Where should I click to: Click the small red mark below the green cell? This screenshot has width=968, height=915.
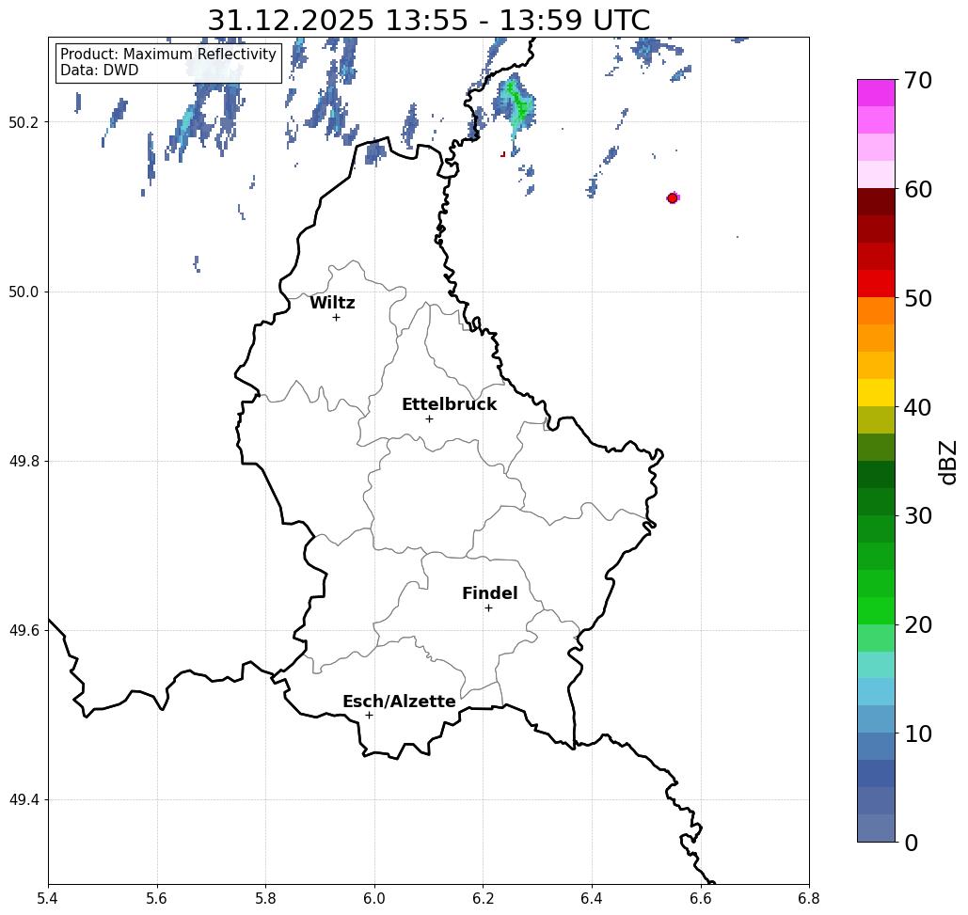[x=503, y=153]
